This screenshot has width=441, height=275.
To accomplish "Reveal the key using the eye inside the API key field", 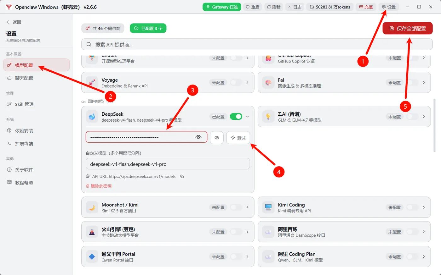I will click(198, 137).
